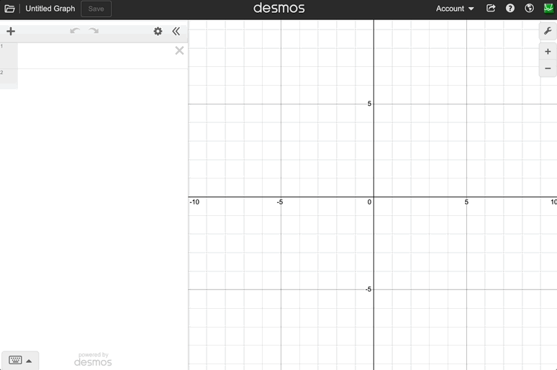Zoom out on the graph
The width and height of the screenshot is (557, 370).
coord(548,68)
